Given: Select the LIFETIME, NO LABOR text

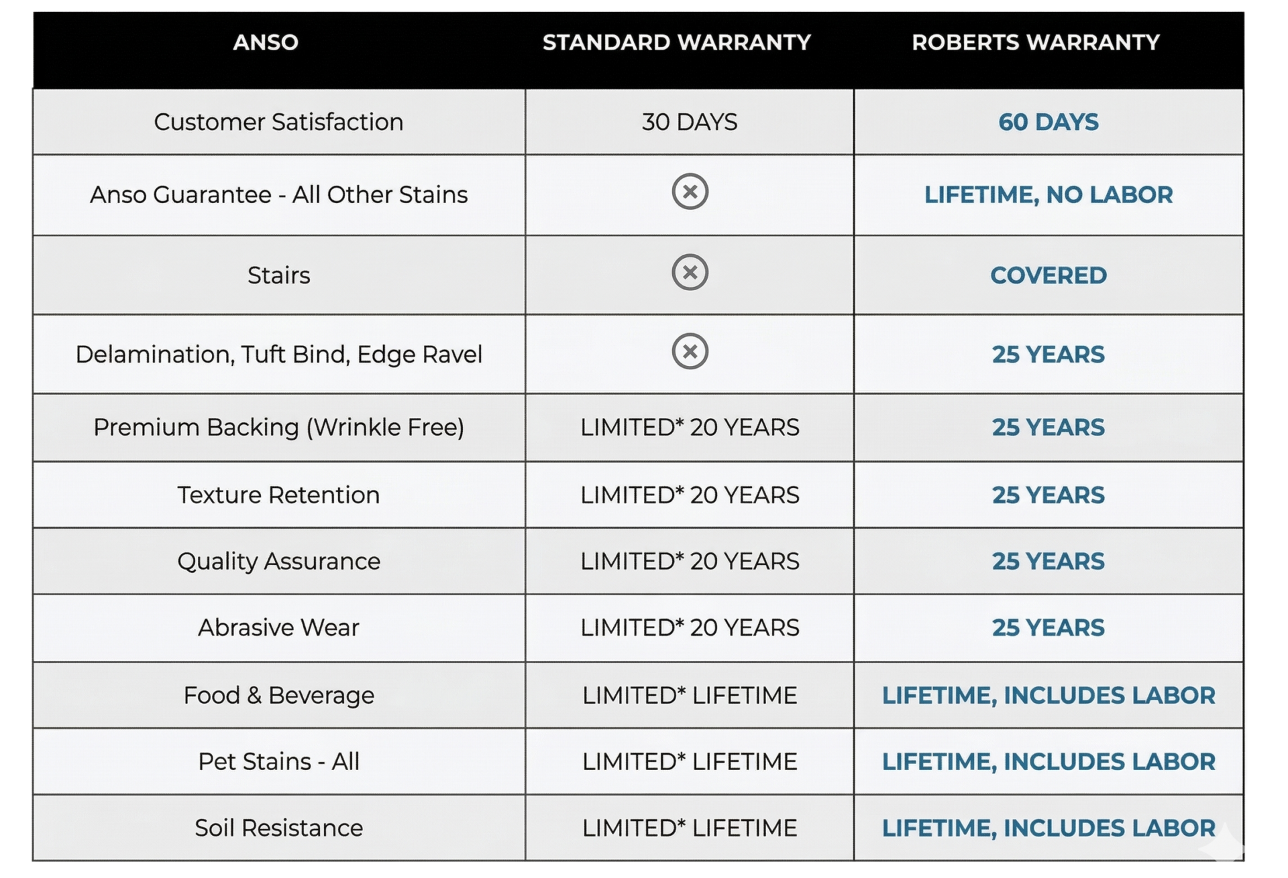Looking at the screenshot, I should pos(1048,195).
